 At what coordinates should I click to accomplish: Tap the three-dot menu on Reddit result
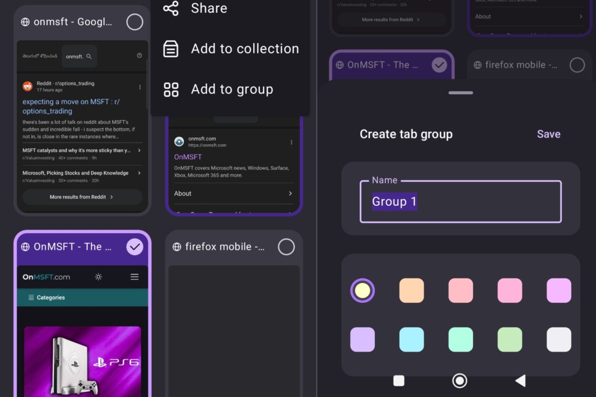[140, 87]
